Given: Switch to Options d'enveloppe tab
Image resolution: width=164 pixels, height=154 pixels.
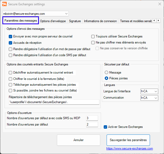Looking at the screenshot, I should click(53, 21).
